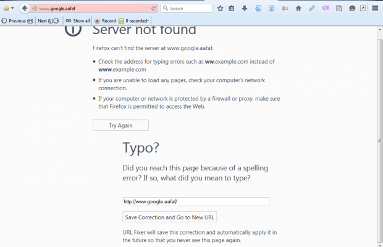Click the purple Yahoo toolbar icon
Viewport: 383px width, 247px height.
325,8
